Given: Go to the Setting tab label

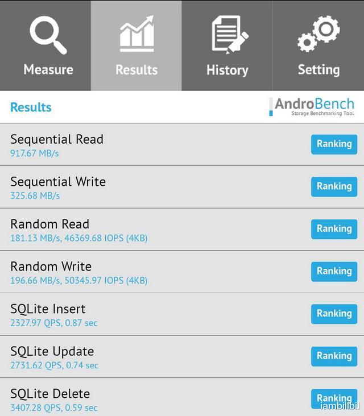Looking at the screenshot, I should (318, 70).
